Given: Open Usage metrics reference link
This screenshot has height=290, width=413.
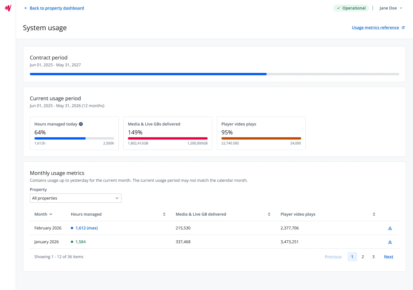Looking at the screenshot, I should point(375,28).
